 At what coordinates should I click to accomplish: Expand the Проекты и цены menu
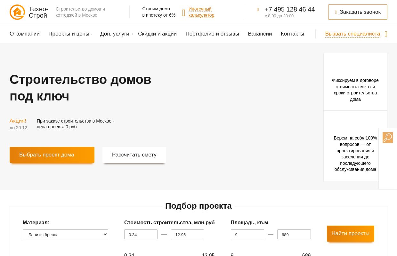point(69,34)
